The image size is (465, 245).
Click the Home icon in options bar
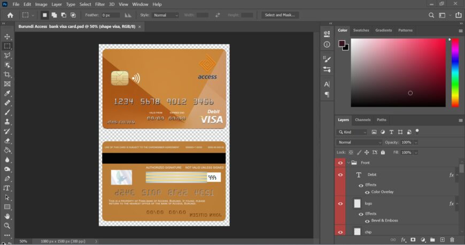coord(10,15)
